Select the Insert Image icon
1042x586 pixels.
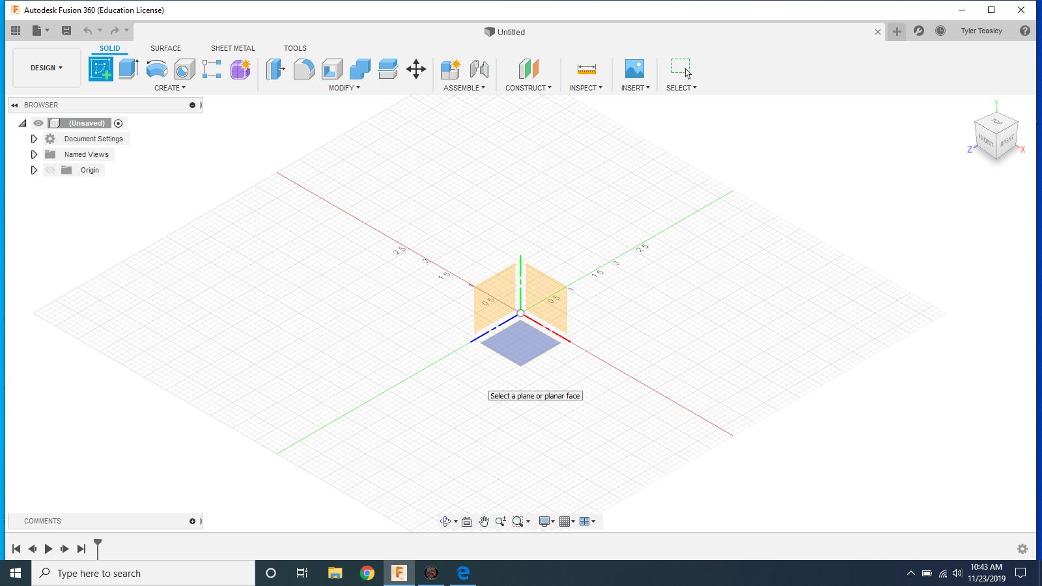634,68
